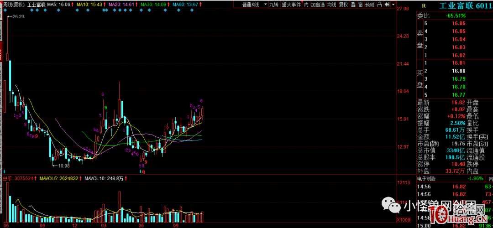Screen dimensions: 493x228
Task: Expand the small triangle menu beside collapse icon
Action: (393, 5)
